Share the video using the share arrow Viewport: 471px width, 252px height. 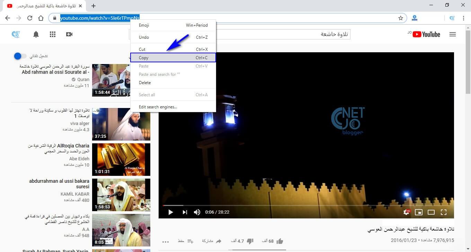point(219,241)
